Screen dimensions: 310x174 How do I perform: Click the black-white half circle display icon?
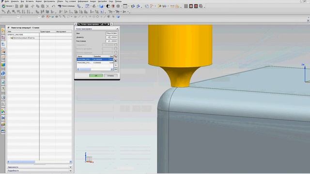(x=108, y=6)
